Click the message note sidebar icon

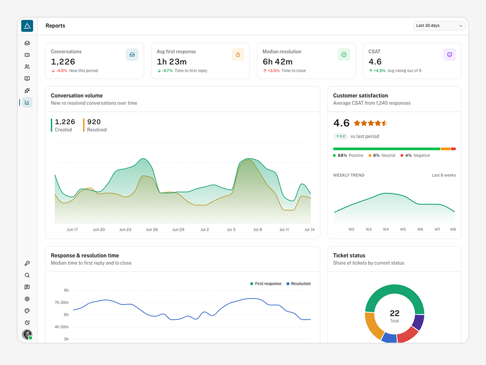[x=28, y=287]
